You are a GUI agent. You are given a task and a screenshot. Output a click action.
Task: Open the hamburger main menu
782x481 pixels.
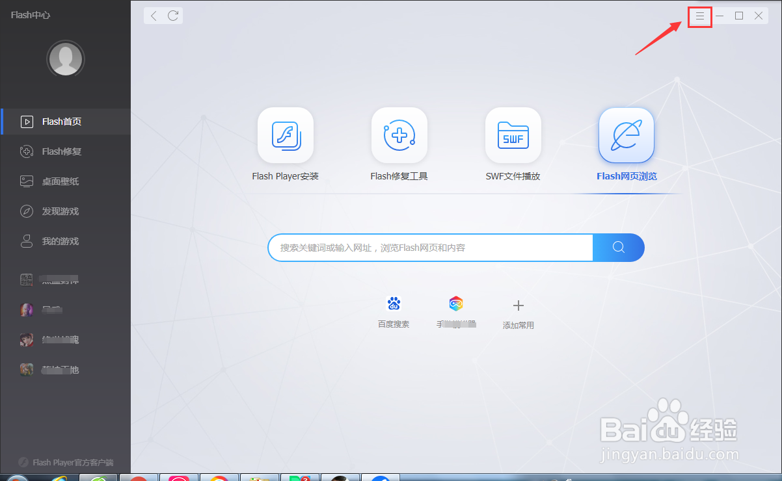pyautogui.click(x=700, y=16)
